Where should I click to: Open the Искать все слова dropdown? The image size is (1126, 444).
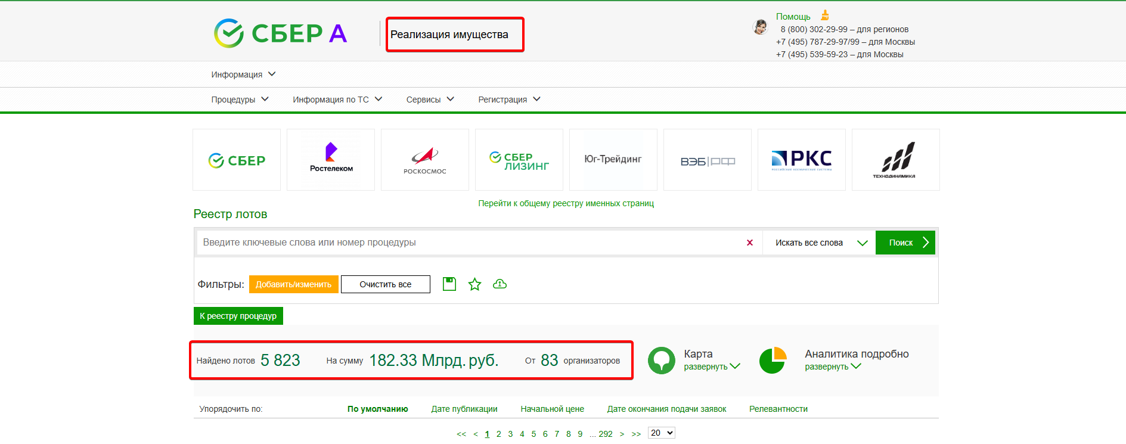(819, 243)
